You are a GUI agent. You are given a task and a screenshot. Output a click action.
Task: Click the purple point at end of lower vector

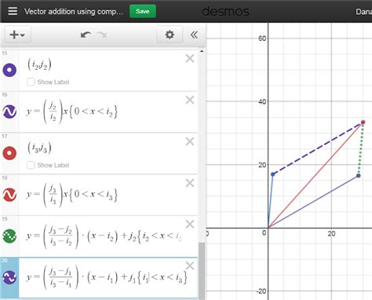pos(359,176)
